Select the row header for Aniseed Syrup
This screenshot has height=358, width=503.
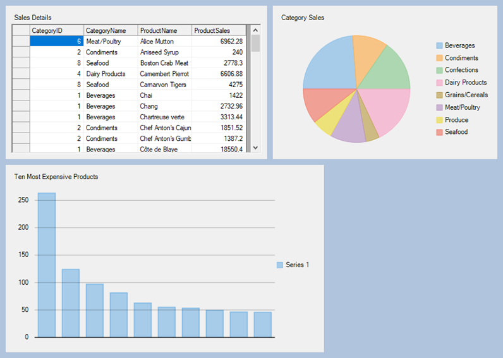coord(21,52)
